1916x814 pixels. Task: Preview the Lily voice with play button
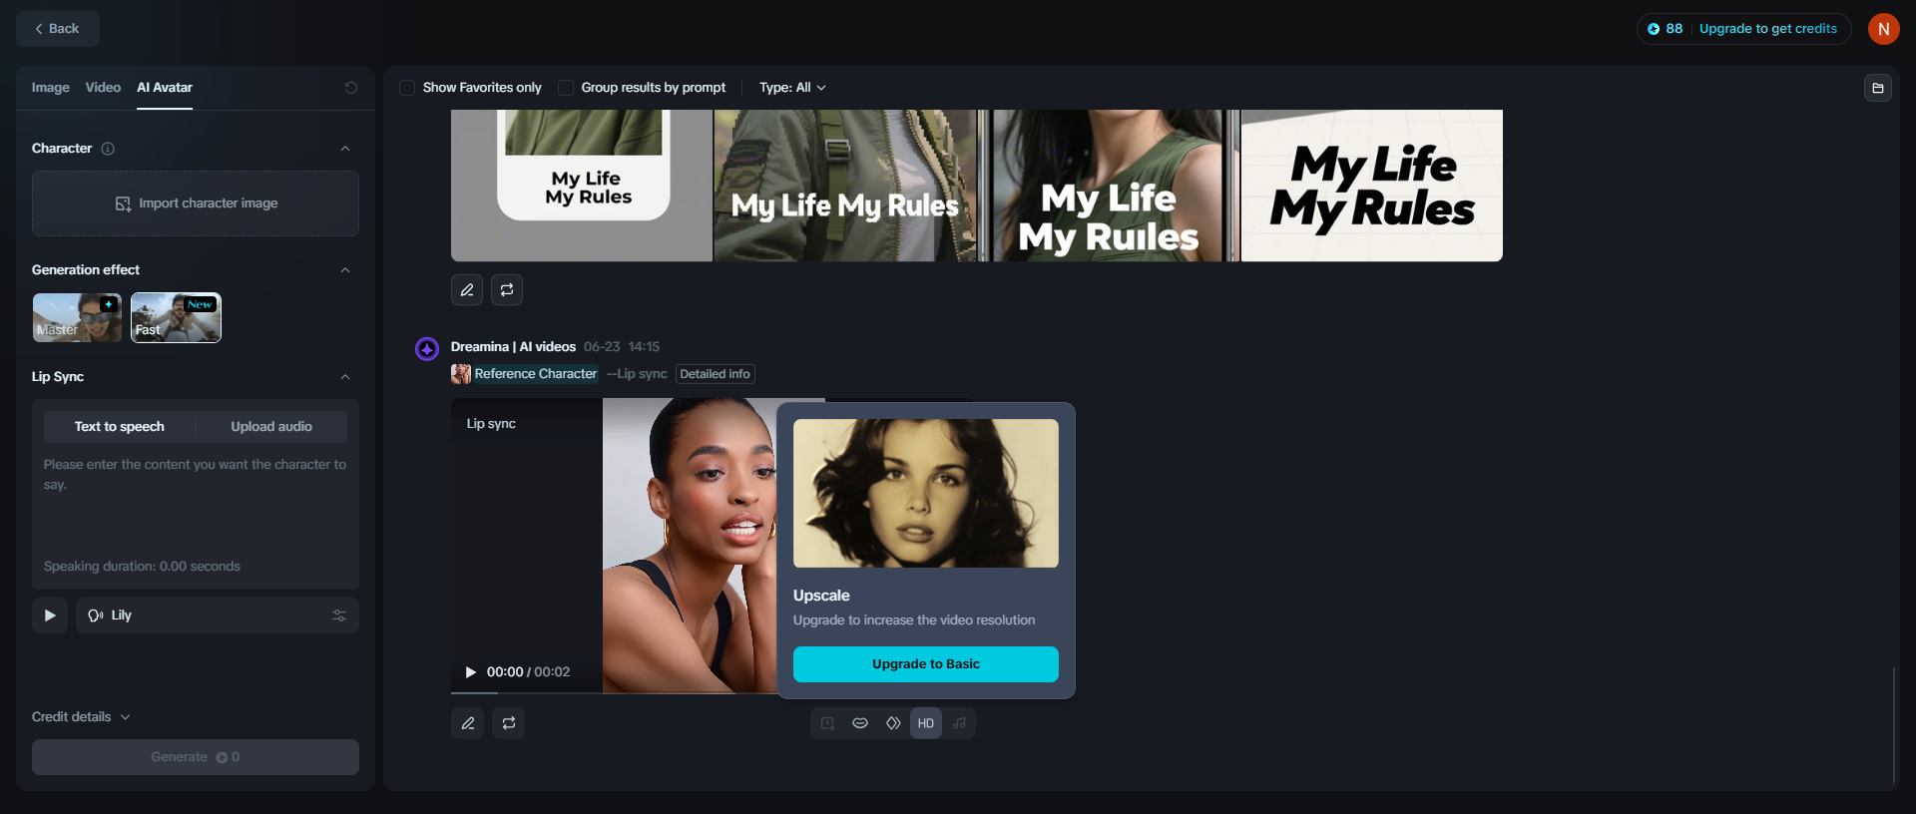coord(50,615)
